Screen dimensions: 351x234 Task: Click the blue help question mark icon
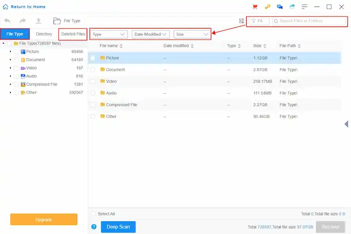94,227
